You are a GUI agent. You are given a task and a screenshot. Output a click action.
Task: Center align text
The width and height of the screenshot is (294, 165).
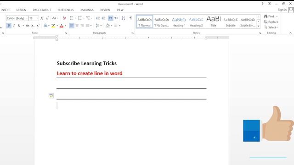click(77, 26)
